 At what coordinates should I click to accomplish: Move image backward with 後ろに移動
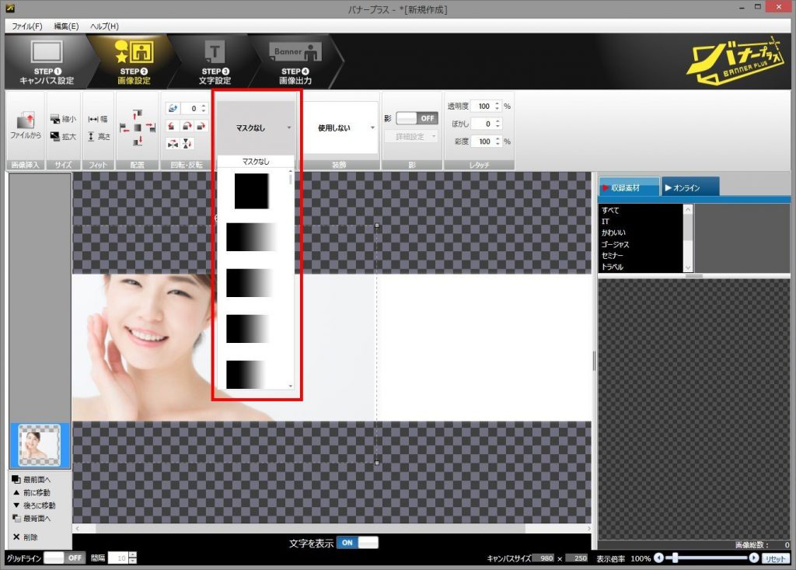pyautogui.click(x=33, y=505)
